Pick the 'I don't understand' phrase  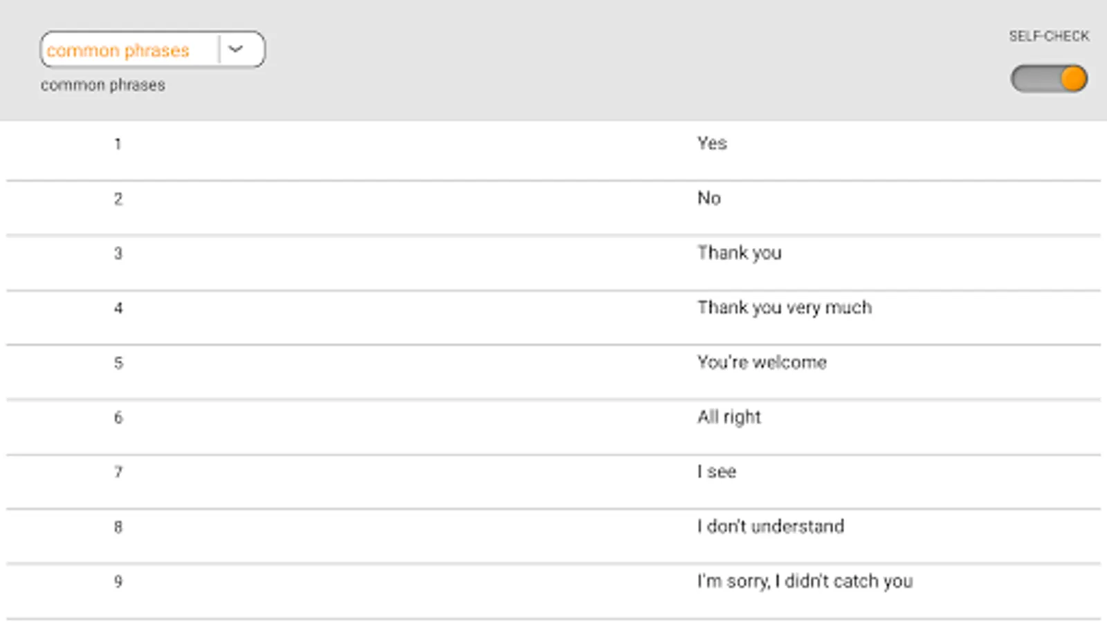coord(770,527)
